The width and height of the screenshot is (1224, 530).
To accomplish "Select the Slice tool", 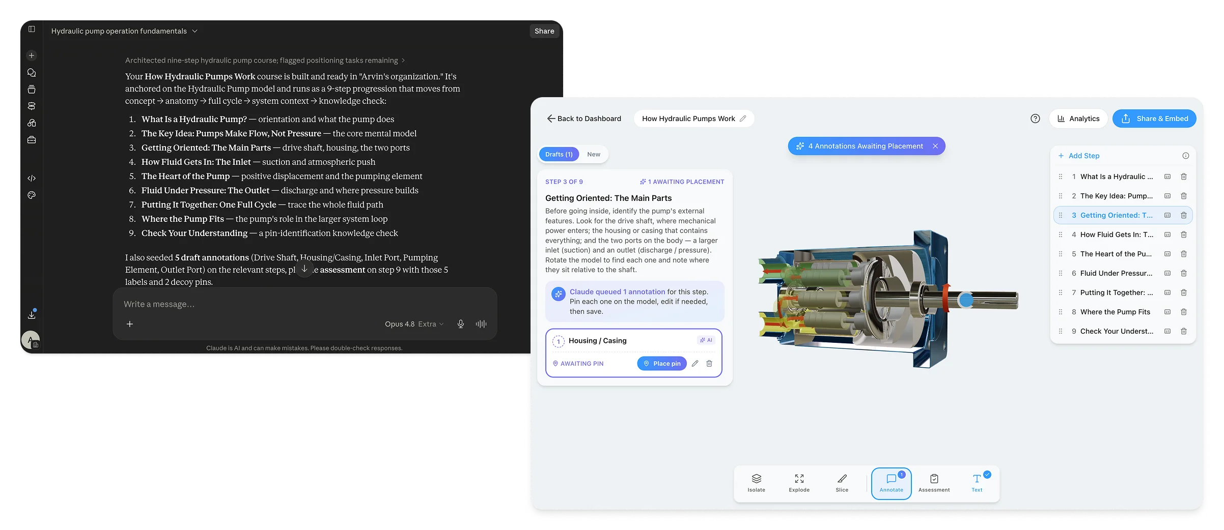I will coord(842,483).
